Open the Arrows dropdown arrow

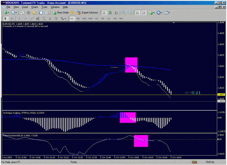(x=65, y=19)
